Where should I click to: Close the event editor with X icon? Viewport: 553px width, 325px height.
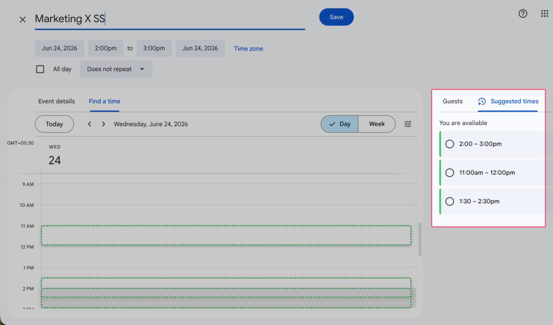point(23,19)
